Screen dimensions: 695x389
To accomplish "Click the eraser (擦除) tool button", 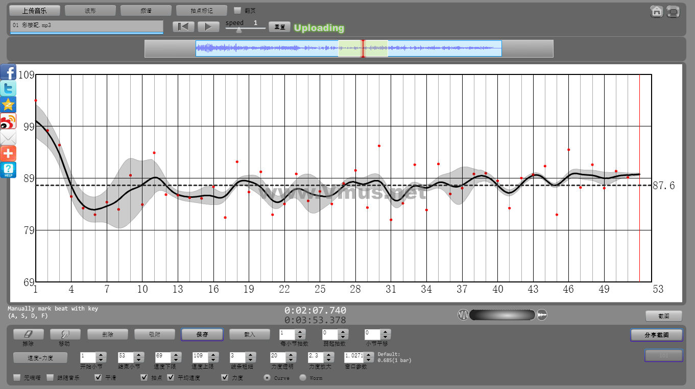I will 28,334.
